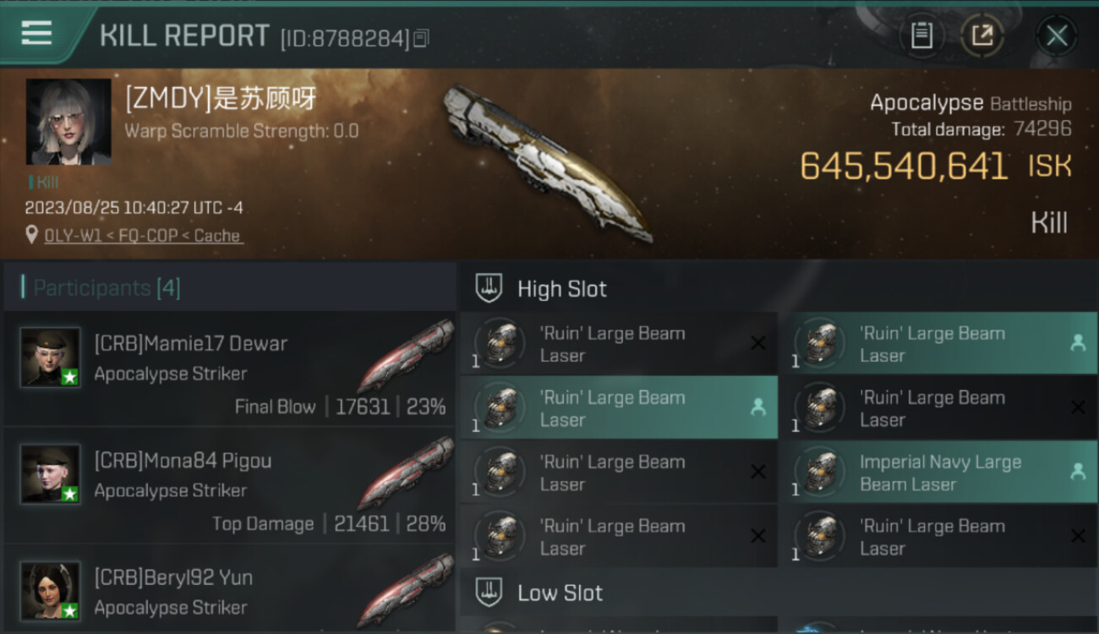Select Beryl92 Yun's Apocalypse Striker ship

point(406,590)
